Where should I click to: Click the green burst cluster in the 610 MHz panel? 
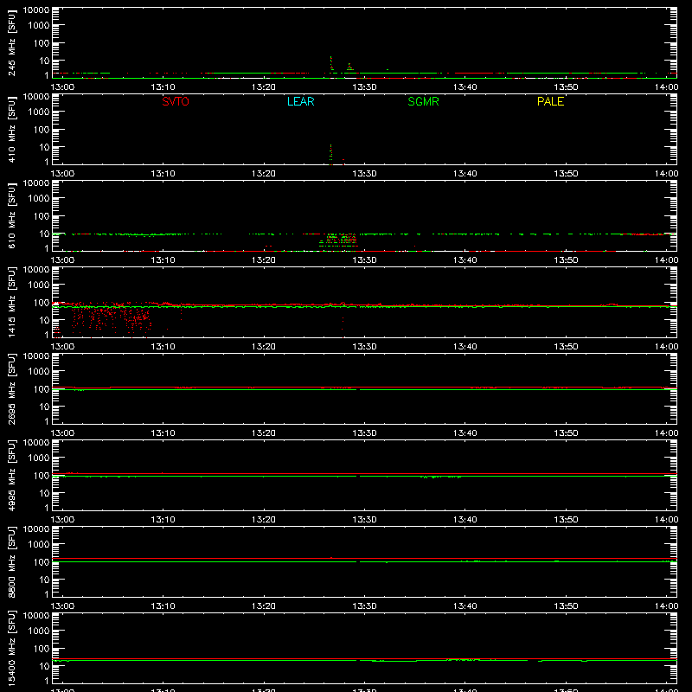tap(338, 240)
